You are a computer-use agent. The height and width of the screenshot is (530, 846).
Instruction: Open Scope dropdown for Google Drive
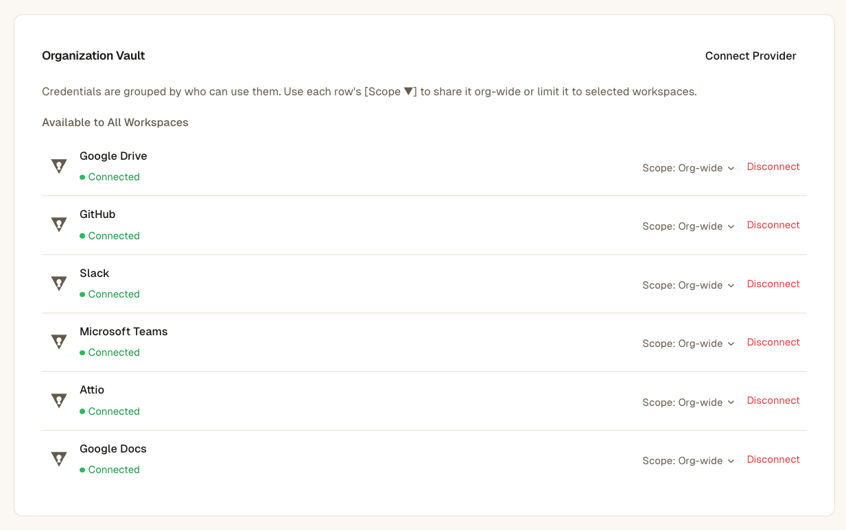pos(688,168)
